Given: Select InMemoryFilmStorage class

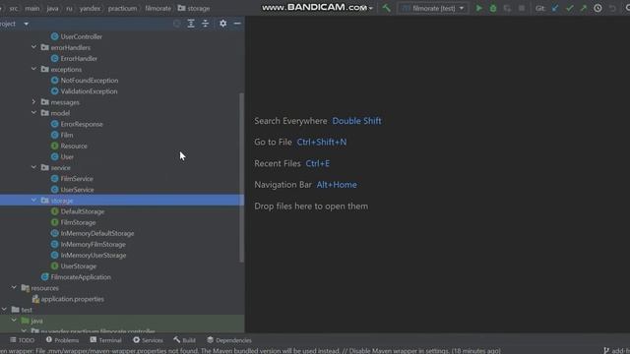Looking at the screenshot, I should coord(93,244).
